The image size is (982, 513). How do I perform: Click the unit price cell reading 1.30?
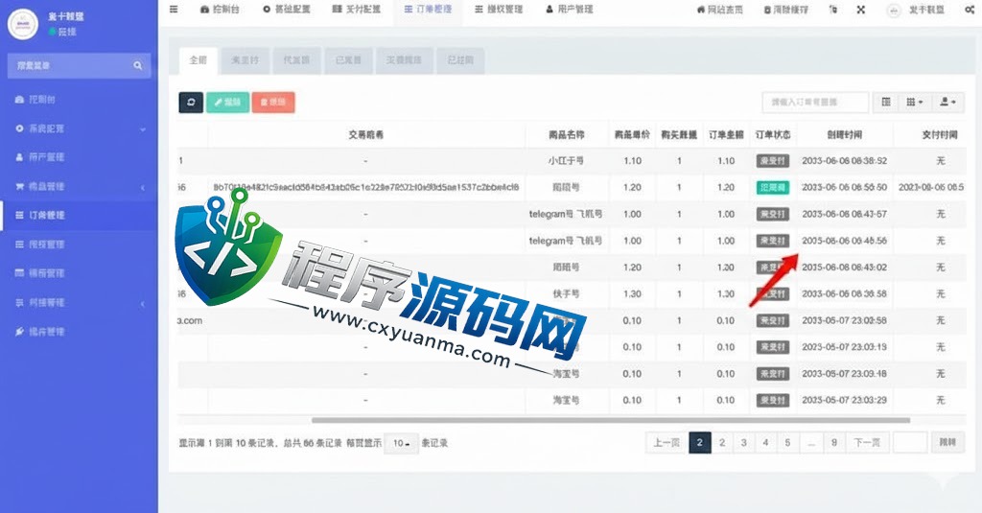633,293
